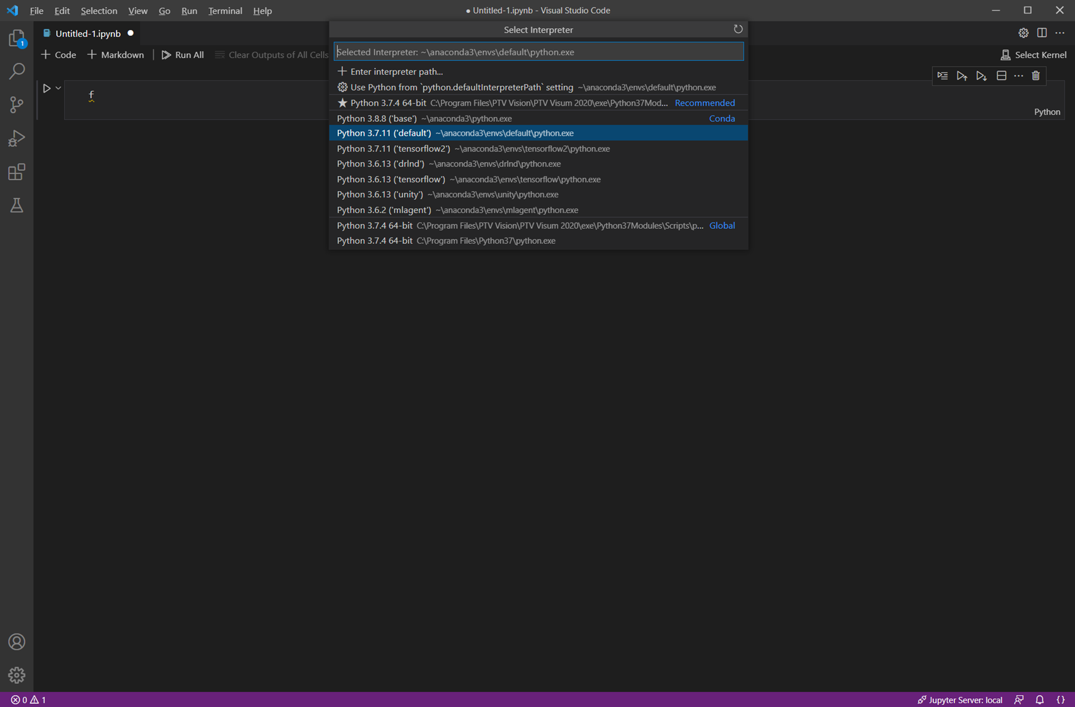Open Run and Debug view
The height and width of the screenshot is (707, 1075).
click(17, 138)
